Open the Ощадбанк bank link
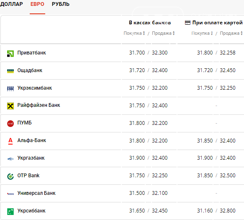Screen dimensions: 244x220 (x=30, y=70)
